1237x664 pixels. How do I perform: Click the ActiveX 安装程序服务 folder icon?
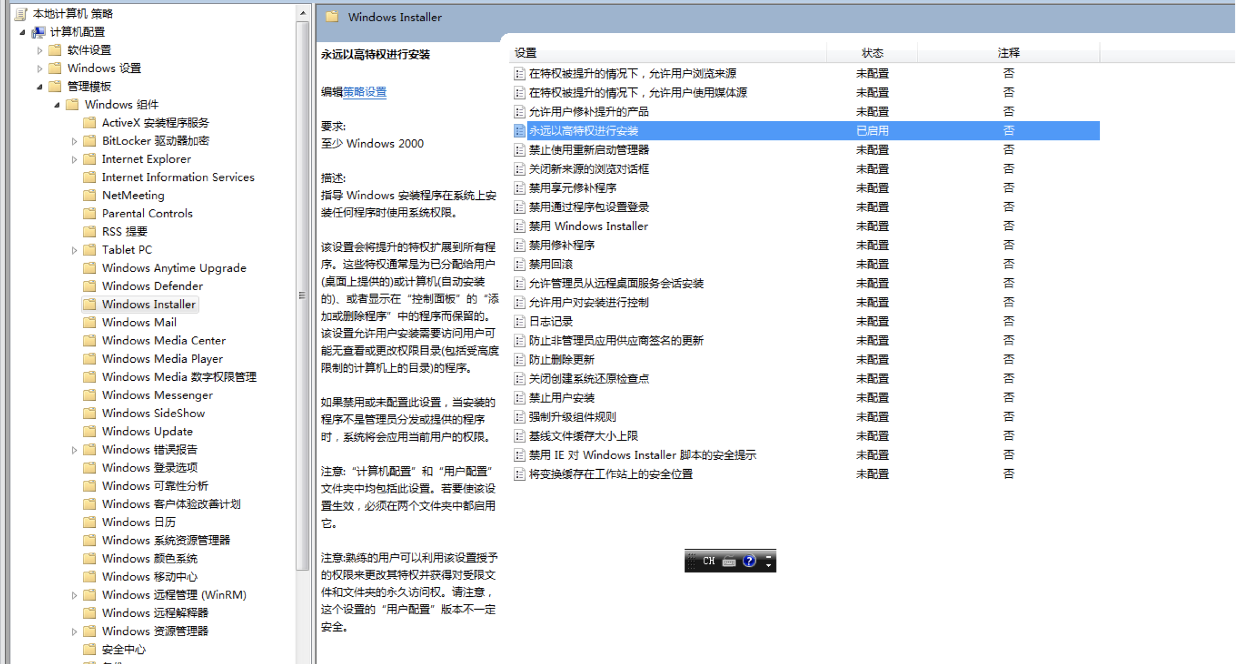click(89, 123)
